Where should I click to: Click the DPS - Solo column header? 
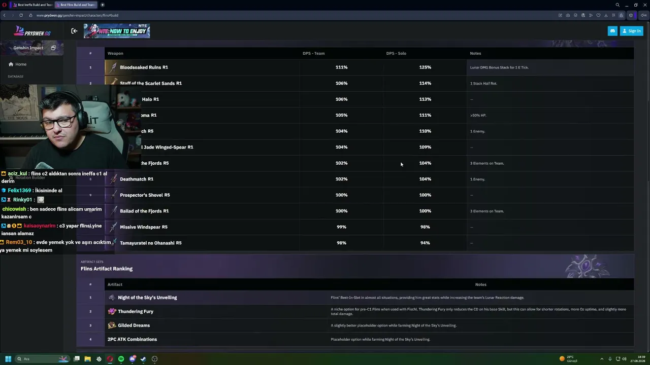396,53
